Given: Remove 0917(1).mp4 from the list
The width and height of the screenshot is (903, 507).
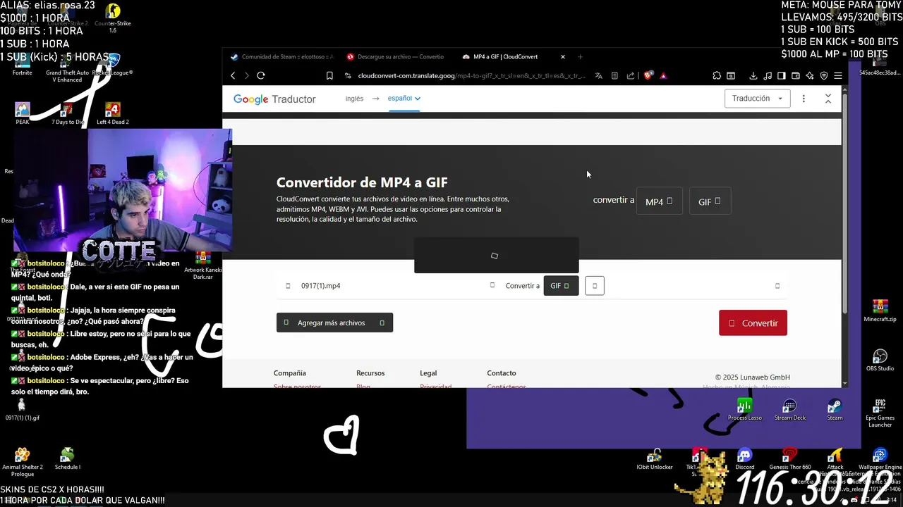Looking at the screenshot, I should coord(777,286).
